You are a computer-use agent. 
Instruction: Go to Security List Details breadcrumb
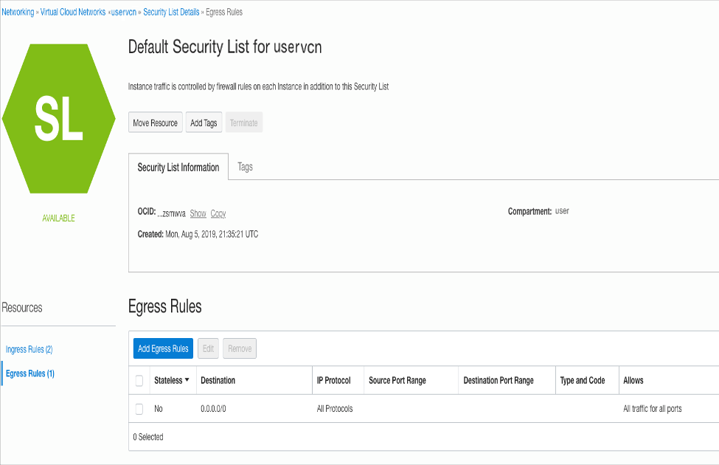[171, 13]
